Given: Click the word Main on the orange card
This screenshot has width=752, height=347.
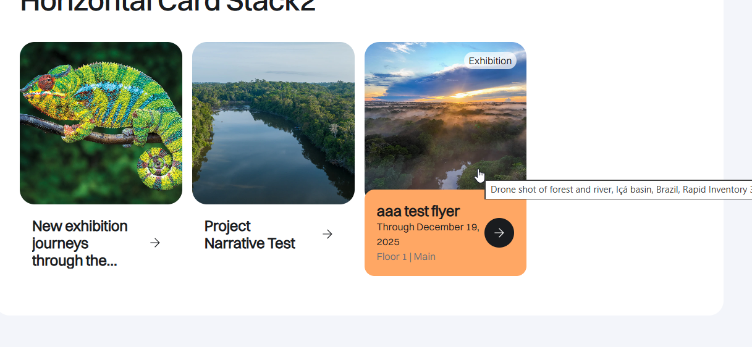Looking at the screenshot, I should coord(425,256).
